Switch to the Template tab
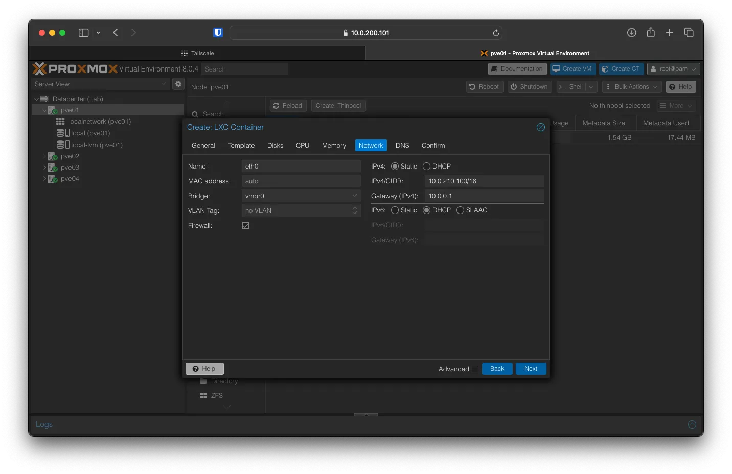The height and width of the screenshot is (474, 732). 241,146
